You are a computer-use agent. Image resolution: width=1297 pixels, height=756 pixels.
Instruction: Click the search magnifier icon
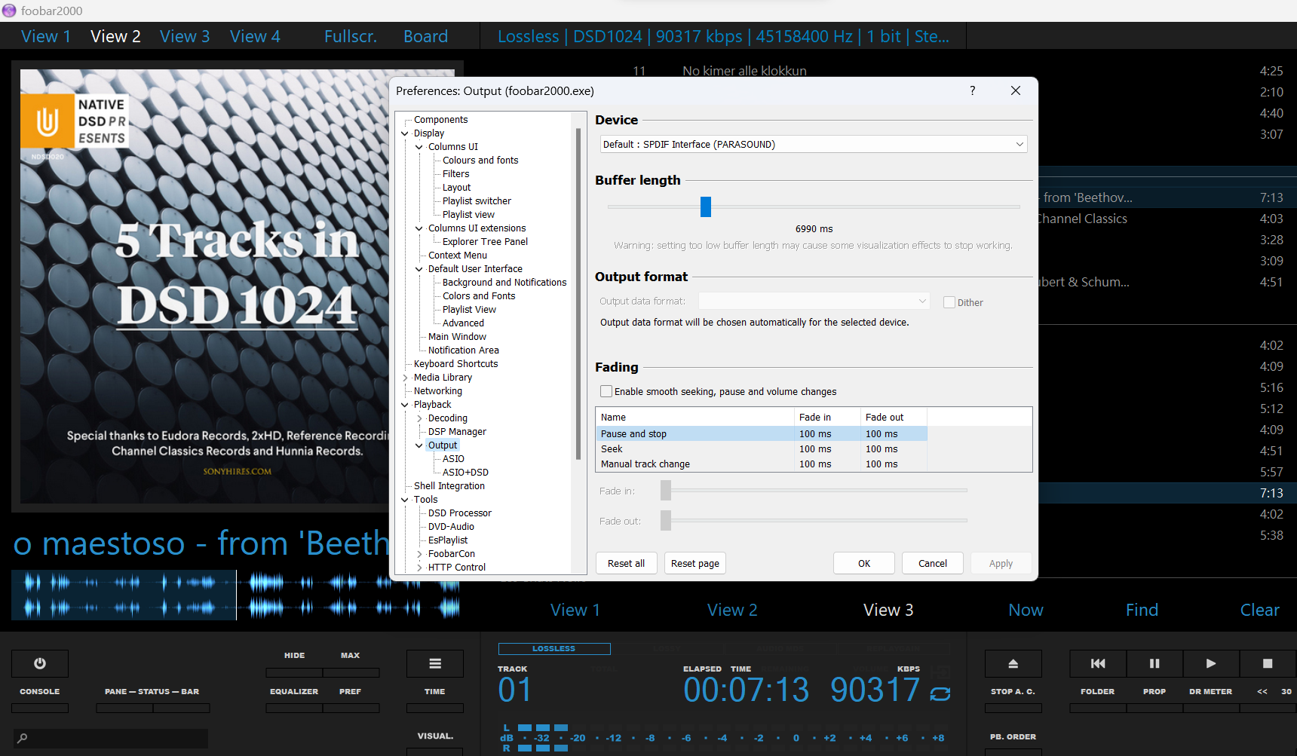(x=23, y=738)
